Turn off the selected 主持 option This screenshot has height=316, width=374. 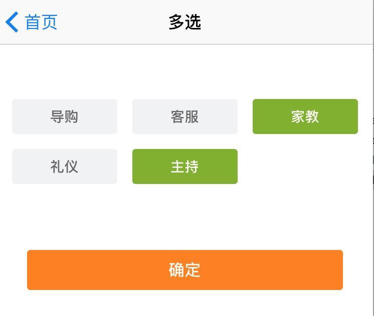pos(185,166)
